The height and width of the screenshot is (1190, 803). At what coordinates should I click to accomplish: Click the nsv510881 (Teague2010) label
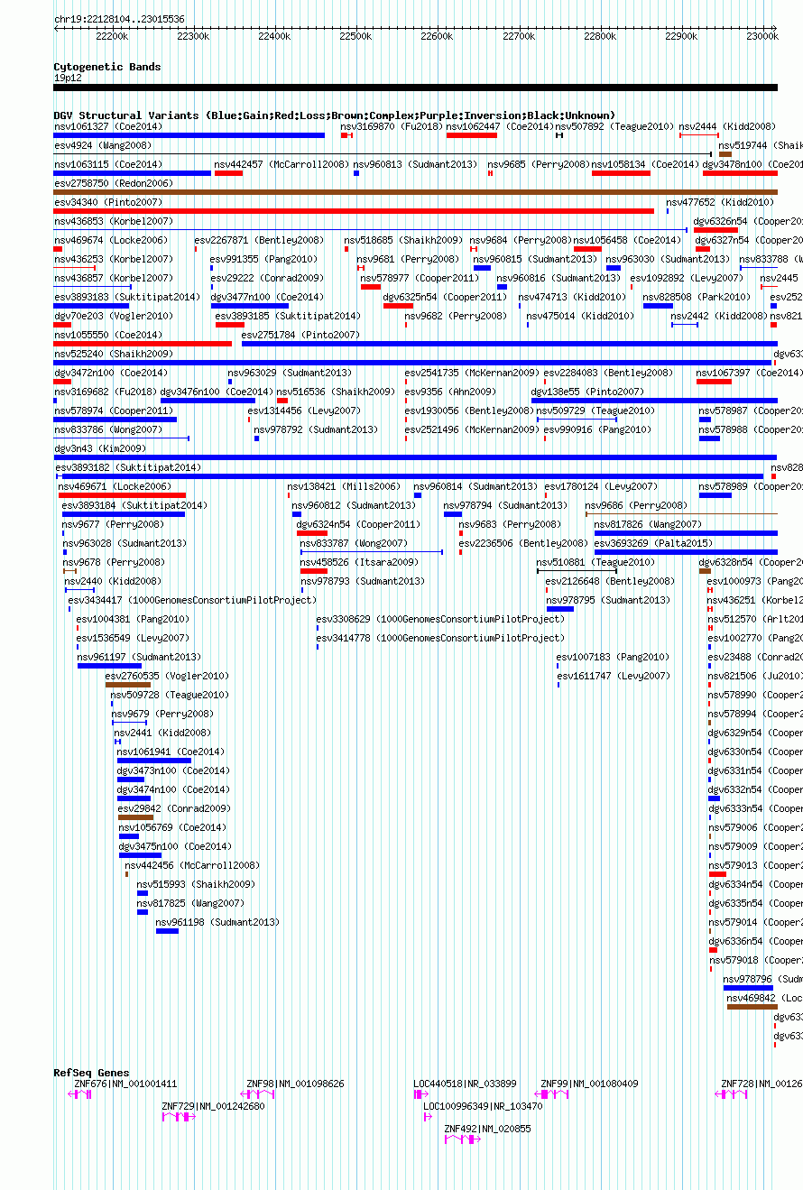point(595,562)
